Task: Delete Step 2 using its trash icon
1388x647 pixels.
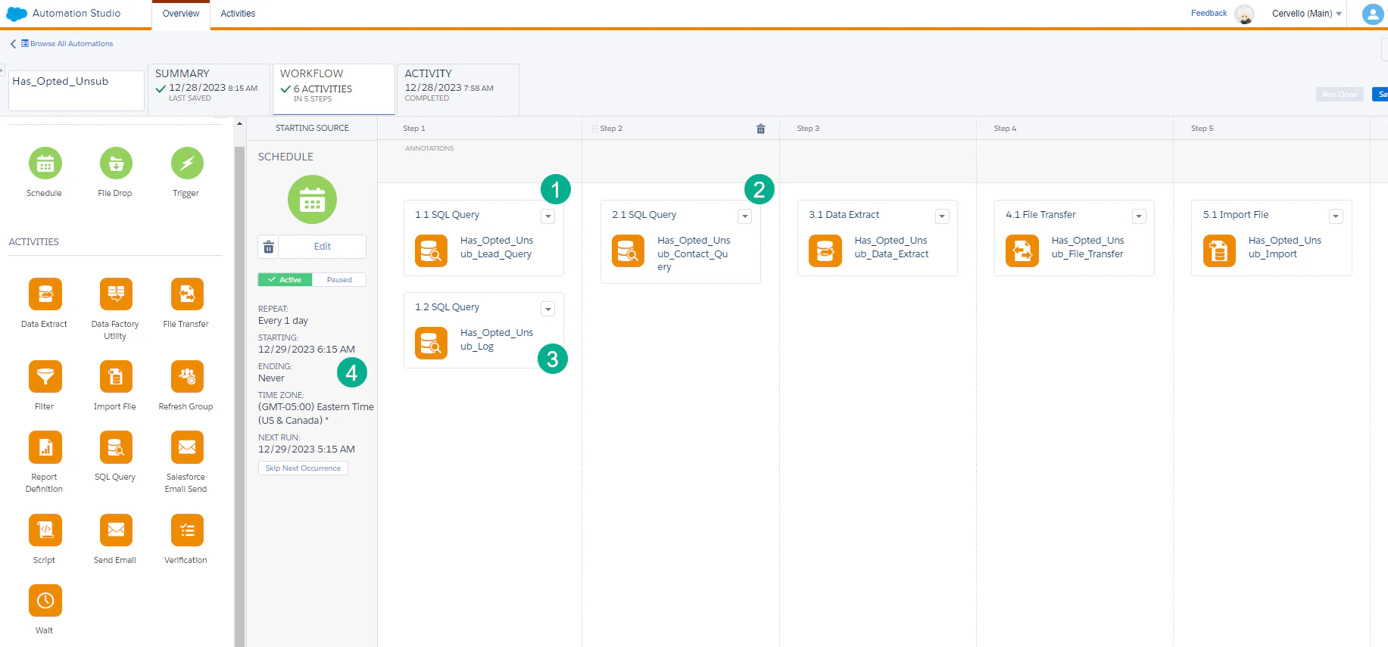Action: [761, 129]
